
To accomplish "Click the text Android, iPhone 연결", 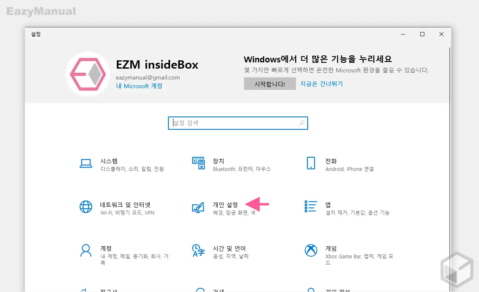I will pos(350,169).
